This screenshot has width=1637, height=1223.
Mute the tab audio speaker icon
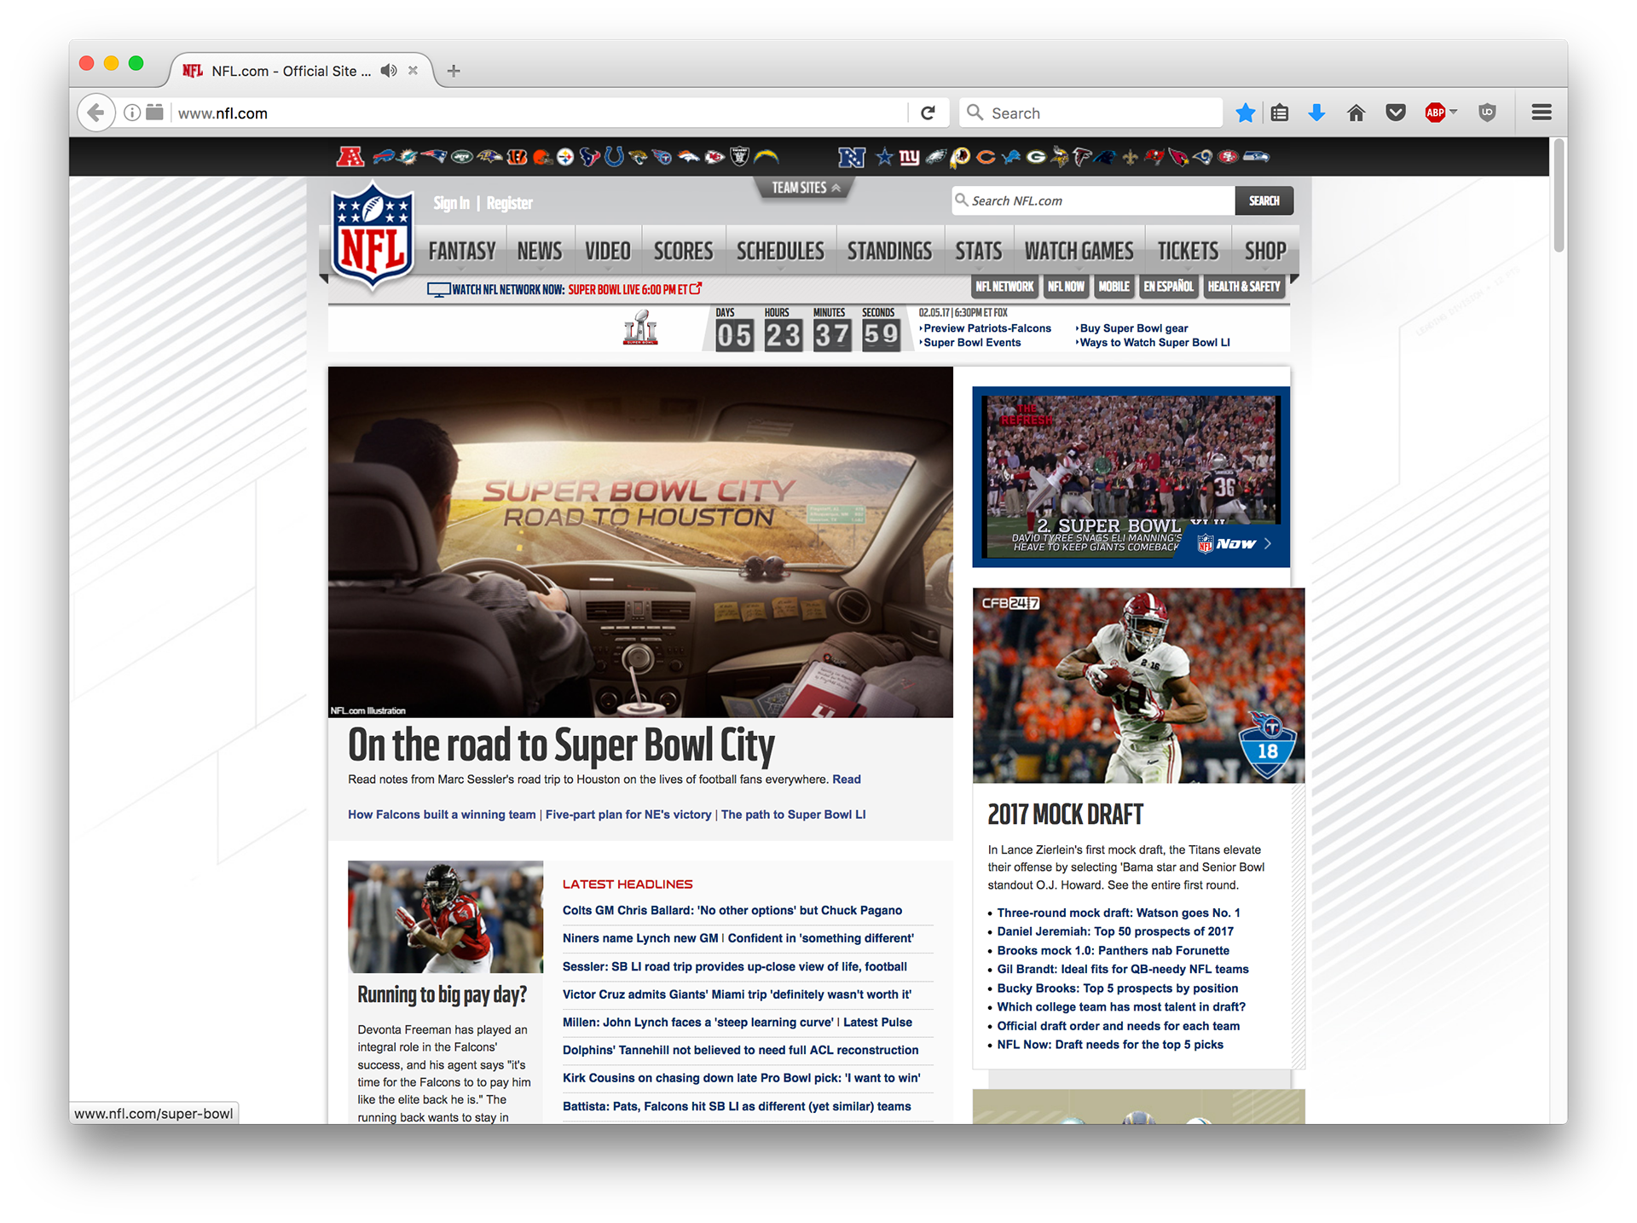pos(389,71)
